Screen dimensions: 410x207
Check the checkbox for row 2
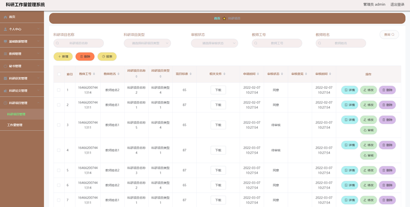coord(59,105)
